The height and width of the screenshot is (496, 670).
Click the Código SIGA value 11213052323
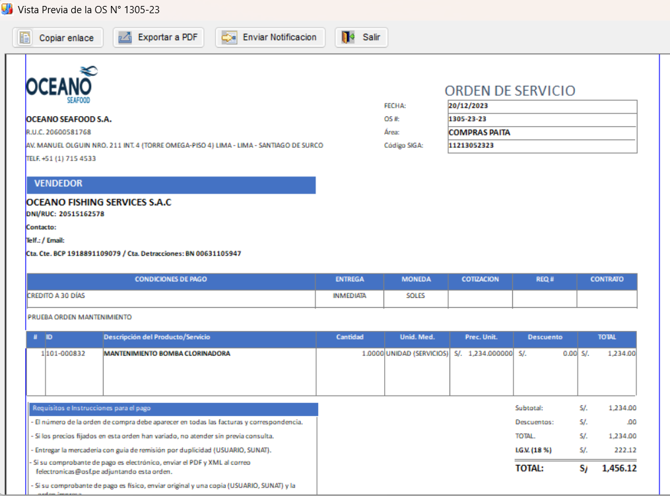pyautogui.click(x=471, y=145)
